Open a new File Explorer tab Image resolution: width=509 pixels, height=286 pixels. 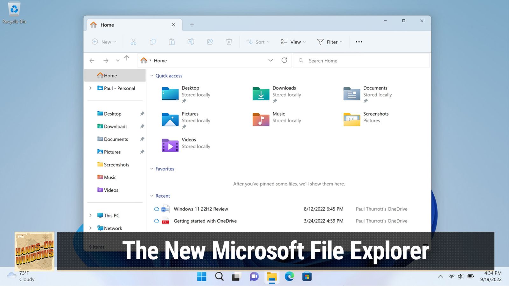(192, 24)
